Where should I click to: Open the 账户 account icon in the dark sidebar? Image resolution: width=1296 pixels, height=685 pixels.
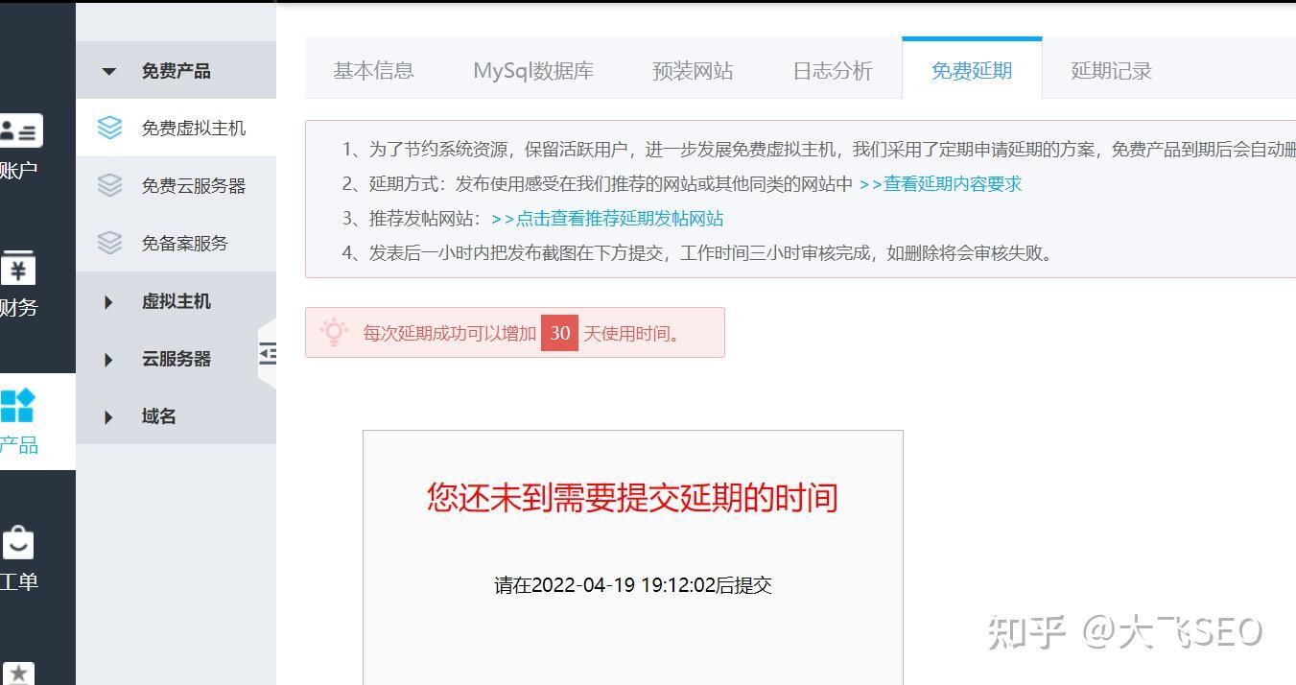pyautogui.click(x=19, y=130)
